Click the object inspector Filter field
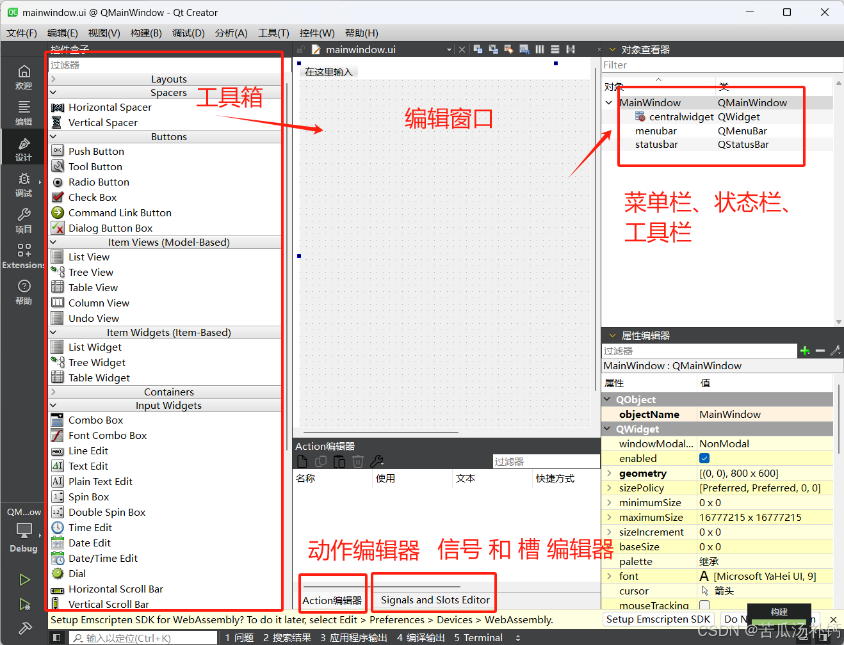This screenshot has width=844, height=645. pos(722,65)
